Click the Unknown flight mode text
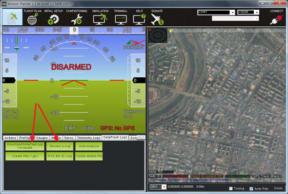The image size is (288, 194). pyautogui.click(x=134, y=111)
